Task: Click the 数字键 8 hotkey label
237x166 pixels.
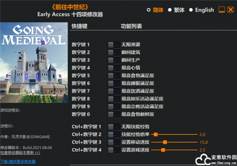Action: [81, 99]
